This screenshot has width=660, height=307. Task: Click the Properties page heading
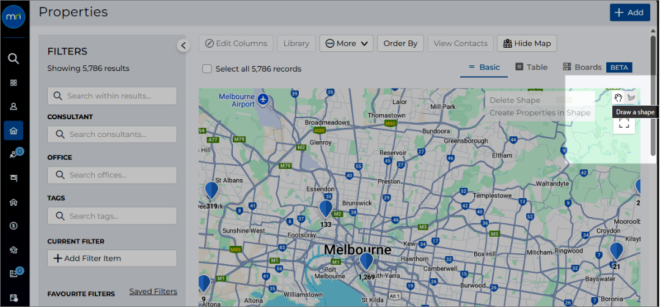[x=73, y=12]
